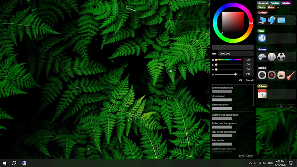Click the Others group label

pos(262,86)
